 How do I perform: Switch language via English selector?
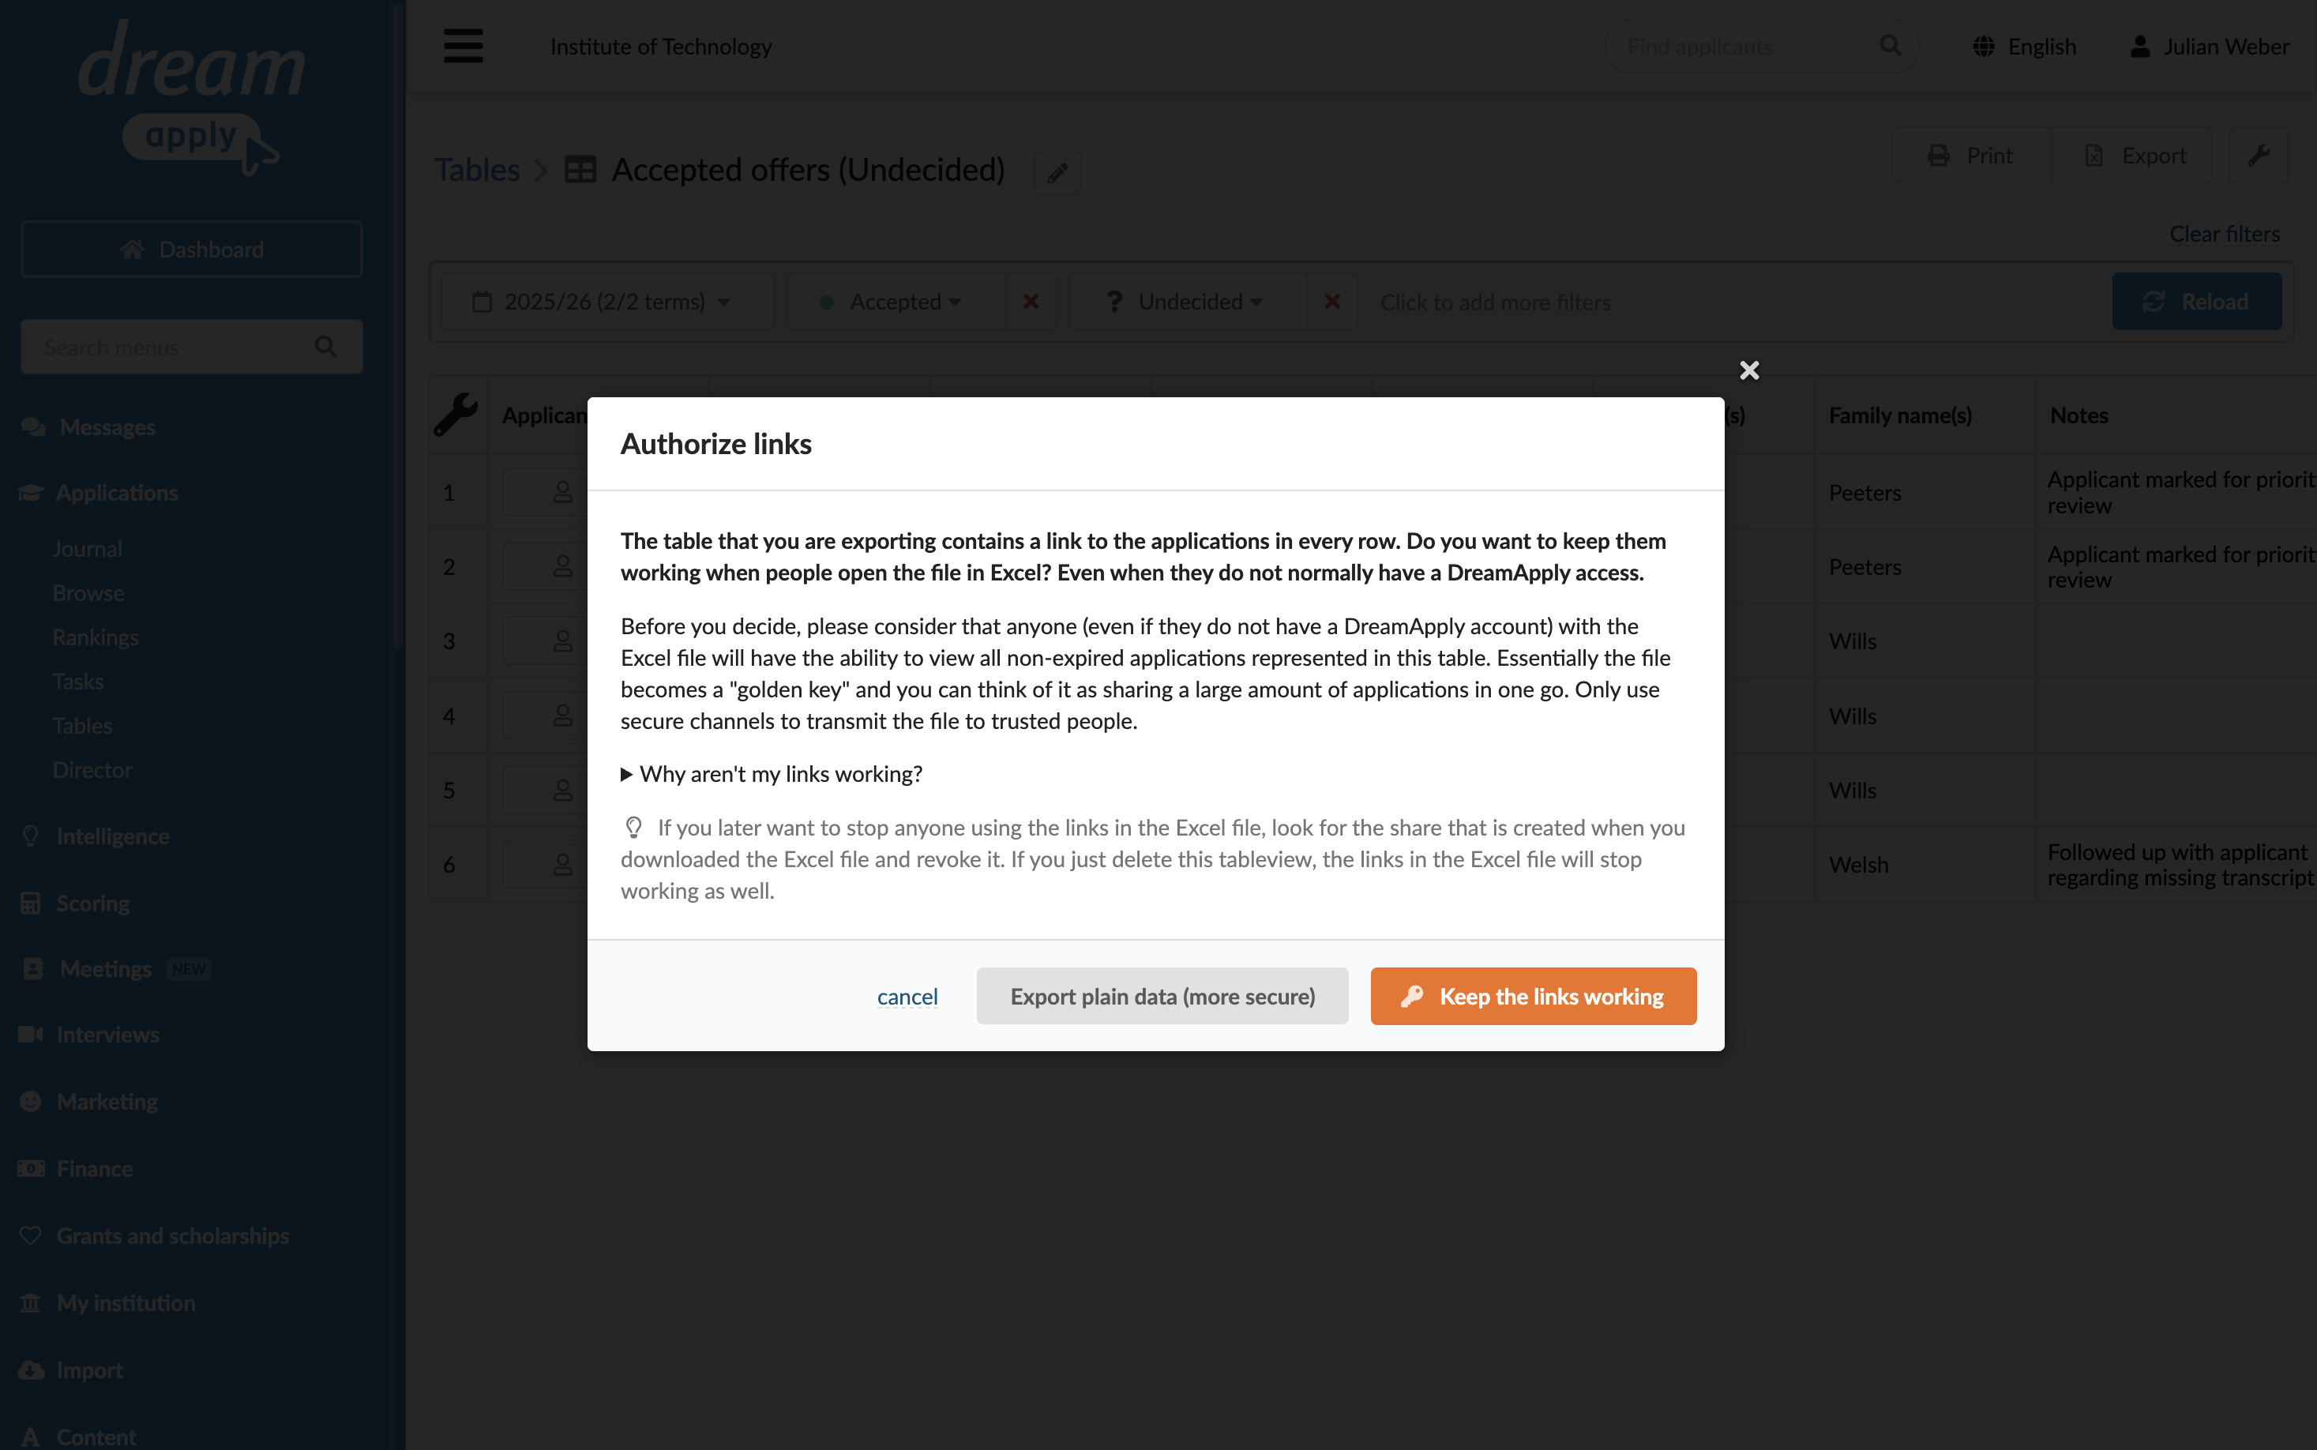pos(2024,46)
